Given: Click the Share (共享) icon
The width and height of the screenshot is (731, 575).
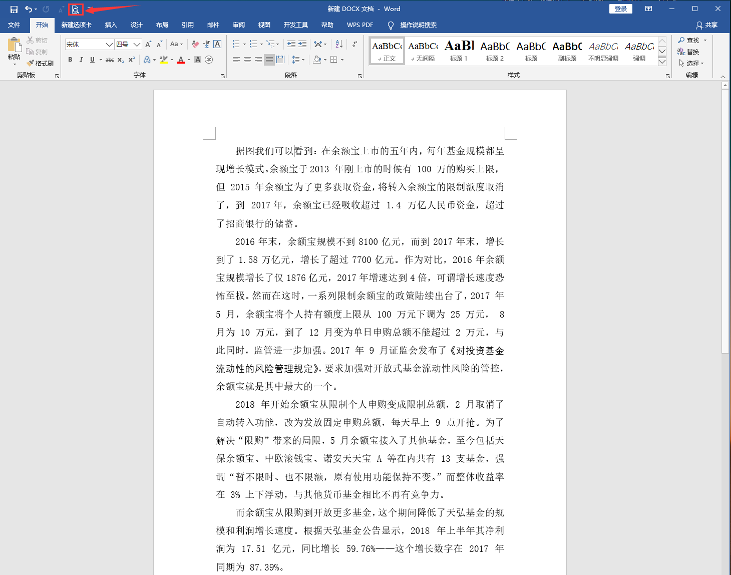Looking at the screenshot, I should pyautogui.click(x=706, y=25).
